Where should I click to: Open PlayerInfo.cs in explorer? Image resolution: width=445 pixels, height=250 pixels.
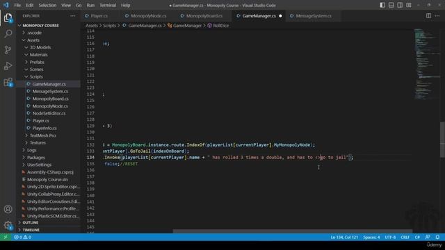pyautogui.click(x=44, y=128)
